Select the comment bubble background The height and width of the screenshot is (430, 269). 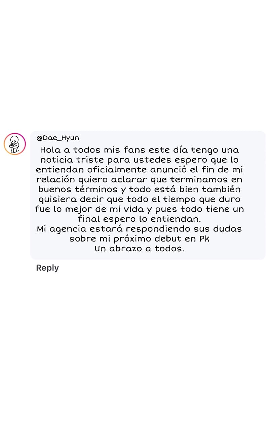tap(148, 195)
